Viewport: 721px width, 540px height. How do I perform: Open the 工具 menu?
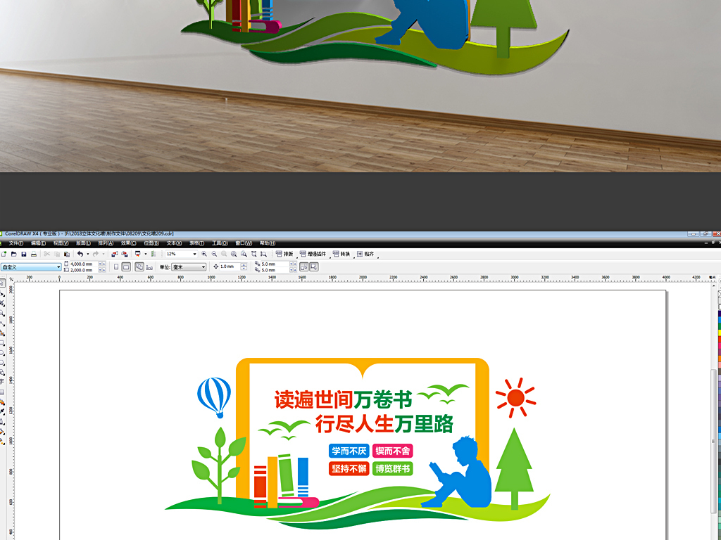220,243
